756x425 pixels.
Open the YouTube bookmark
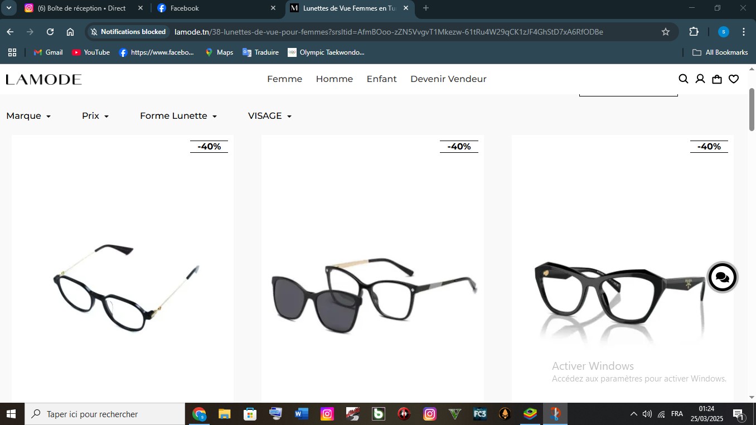[x=91, y=52]
